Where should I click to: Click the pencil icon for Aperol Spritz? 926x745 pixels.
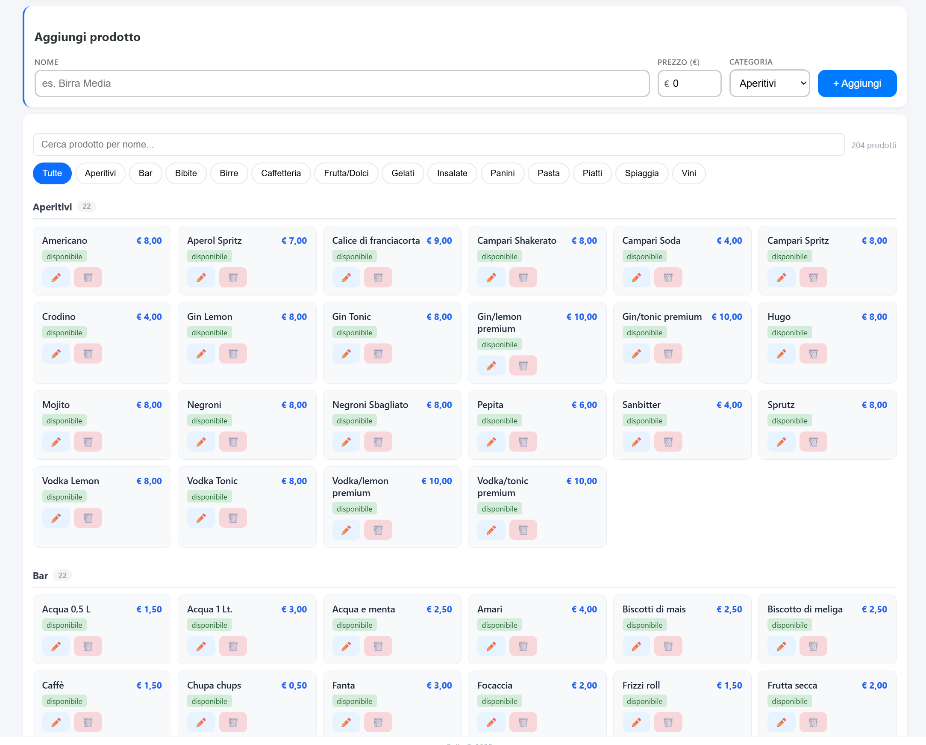(x=201, y=277)
